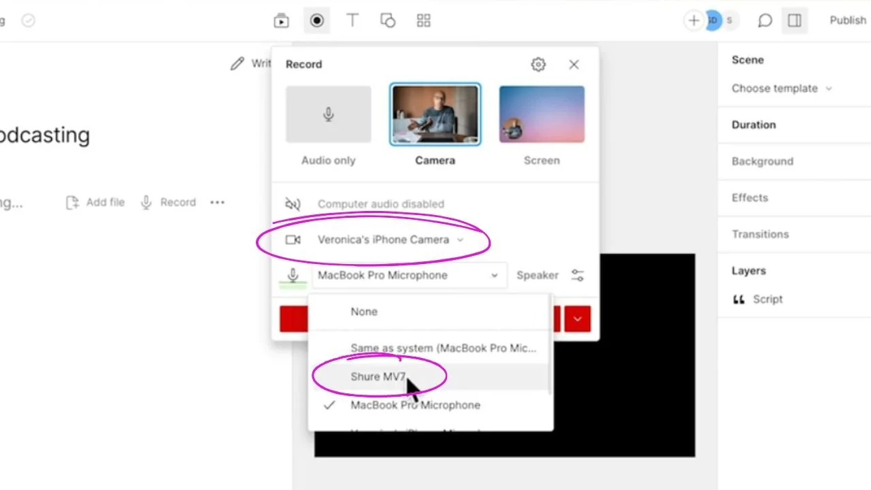Open the templates grid icon

(423, 20)
